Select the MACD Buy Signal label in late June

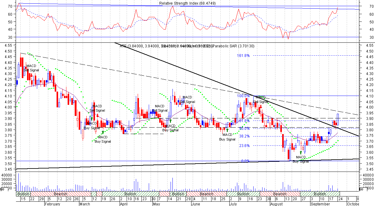pyautogui.click(x=227, y=137)
